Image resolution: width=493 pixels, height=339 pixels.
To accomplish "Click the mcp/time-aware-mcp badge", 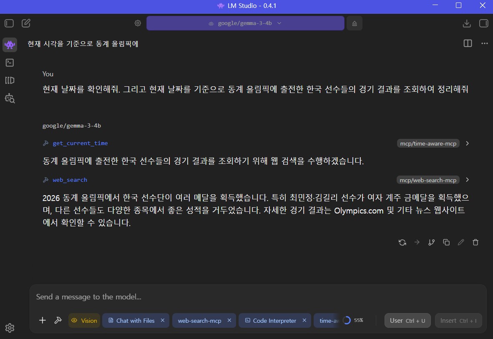I will [x=428, y=143].
